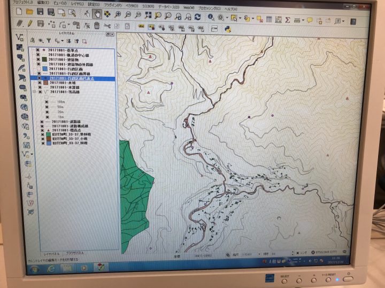Open add feature tool dropdown arrow
The height and width of the screenshot is (288, 385).
69,25
